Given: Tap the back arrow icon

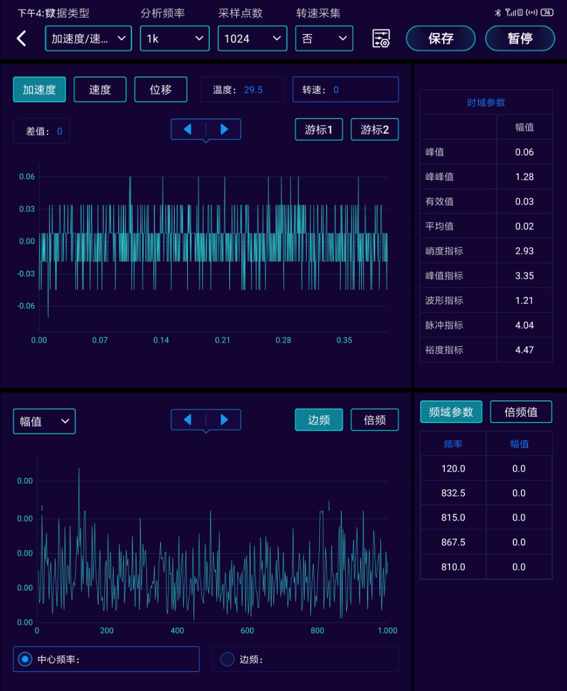Looking at the screenshot, I should click(x=21, y=39).
